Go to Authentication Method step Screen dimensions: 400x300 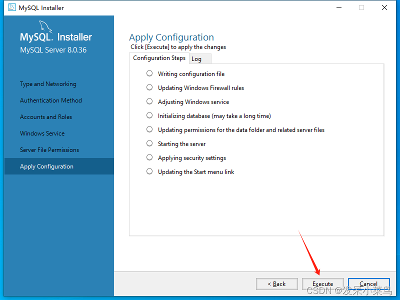pos(51,100)
